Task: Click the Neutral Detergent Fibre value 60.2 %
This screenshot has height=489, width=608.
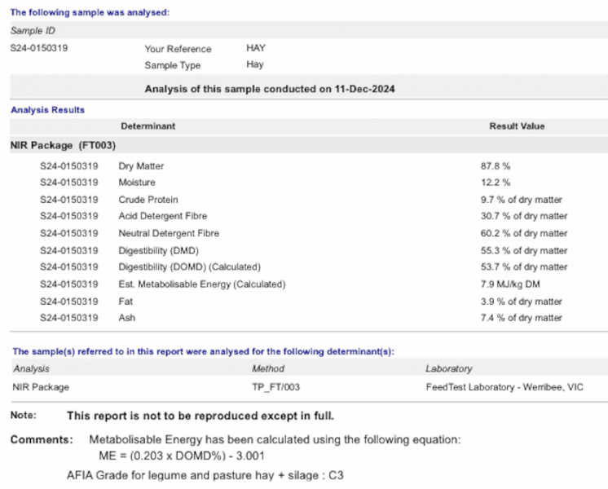Action: click(x=524, y=233)
